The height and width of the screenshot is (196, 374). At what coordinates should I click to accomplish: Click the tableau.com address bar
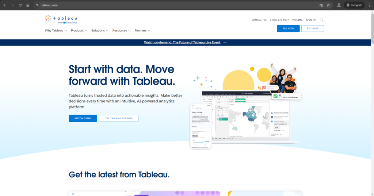176,5
